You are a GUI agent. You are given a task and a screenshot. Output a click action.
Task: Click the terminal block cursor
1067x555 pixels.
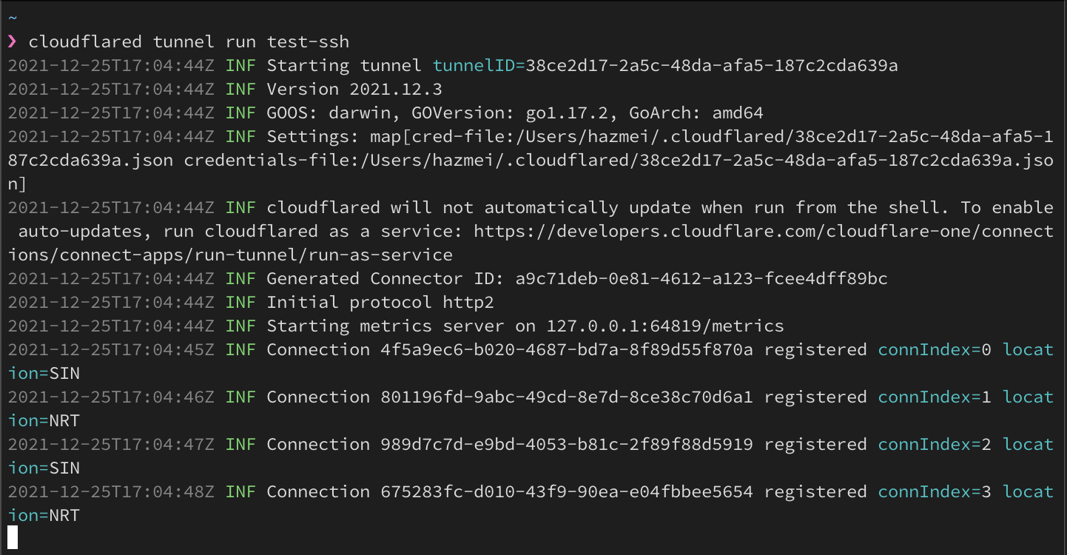click(x=12, y=537)
